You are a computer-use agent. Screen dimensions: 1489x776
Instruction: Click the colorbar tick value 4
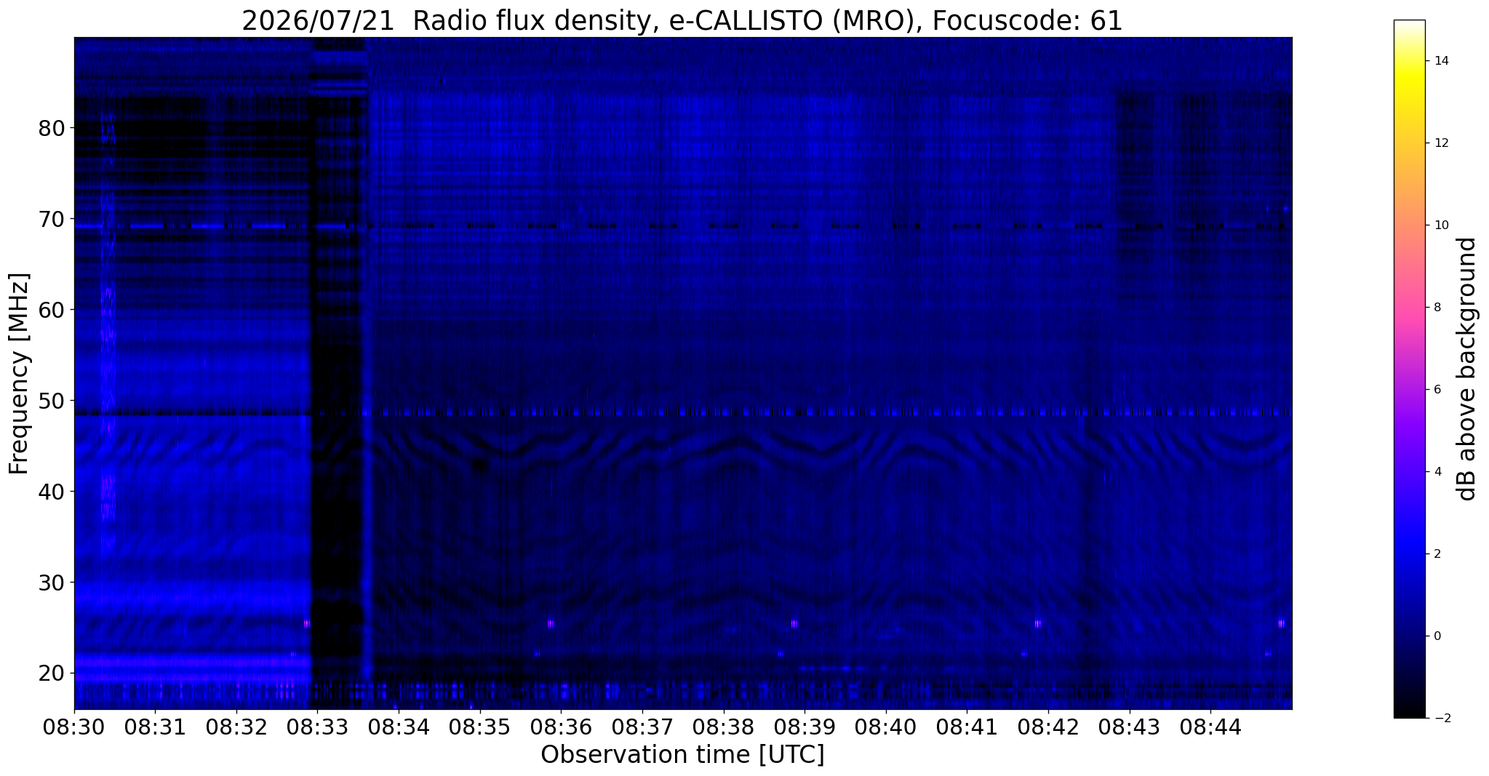(x=1437, y=472)
